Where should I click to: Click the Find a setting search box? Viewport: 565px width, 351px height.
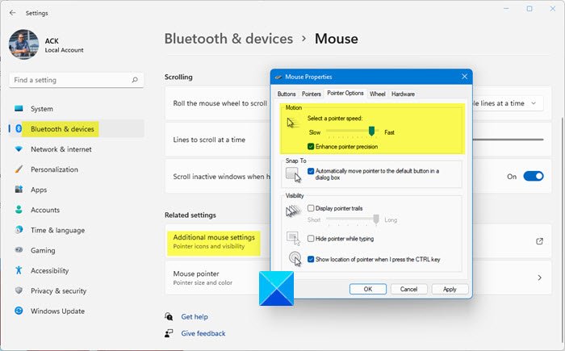pyautogui.click(x=77, y=80)
